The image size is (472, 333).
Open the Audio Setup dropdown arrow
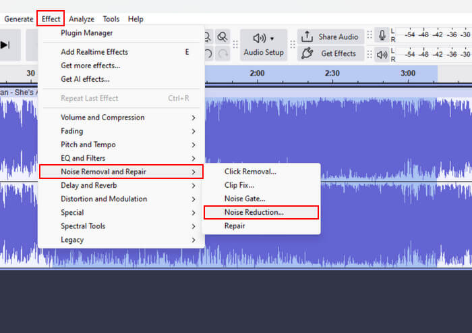click(272, 39)
